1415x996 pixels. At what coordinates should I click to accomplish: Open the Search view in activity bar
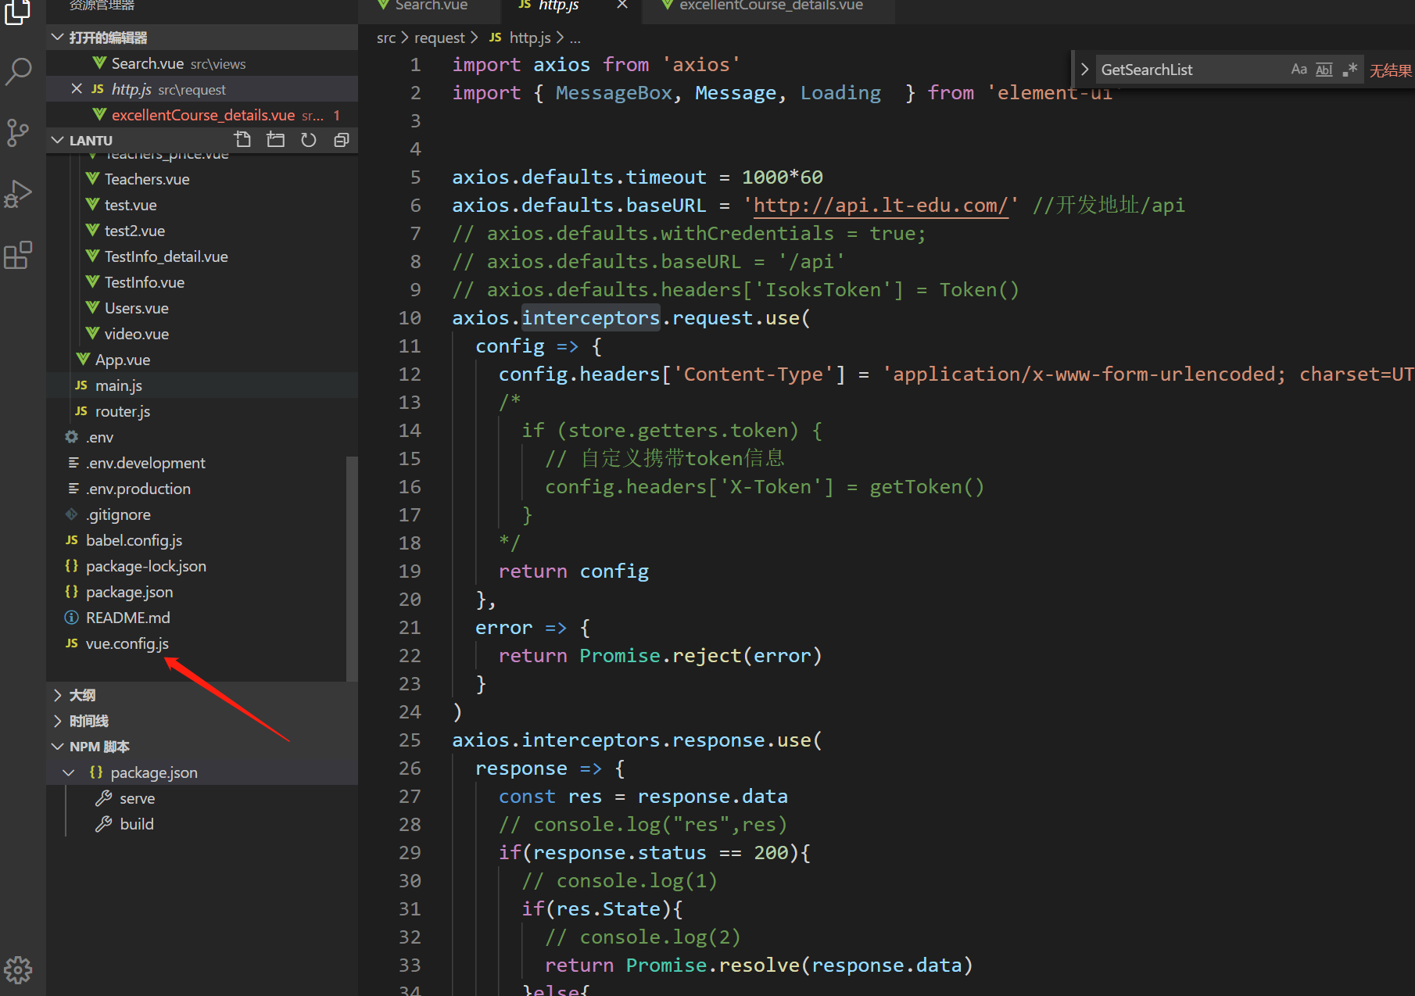pos(18,72)
